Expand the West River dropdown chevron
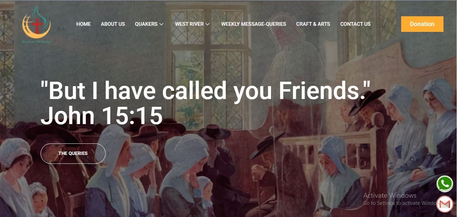The width and height of the screenshot is (457, 217). pos(208,24)
